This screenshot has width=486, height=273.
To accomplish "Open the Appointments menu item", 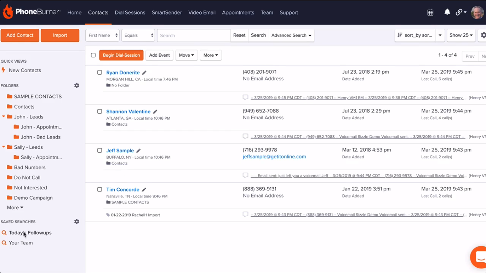I will (238, 12).
